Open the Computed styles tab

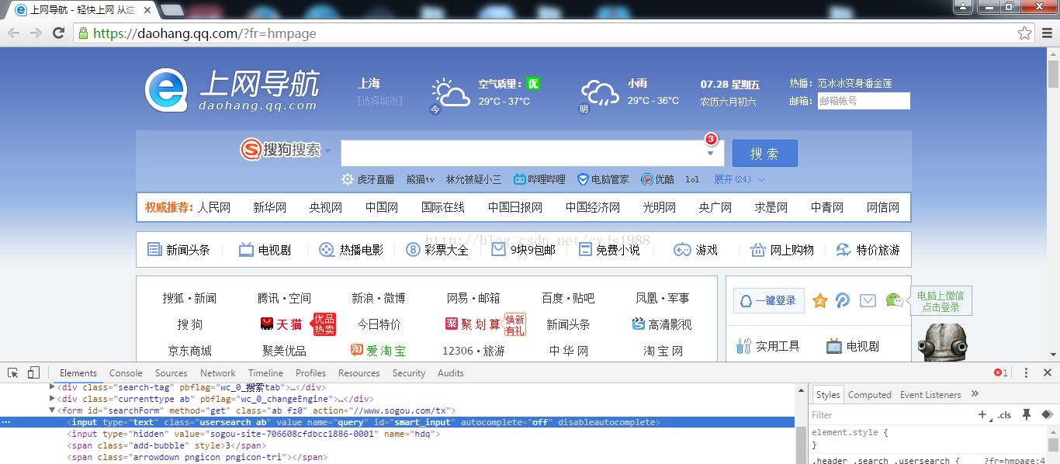(869, 395)
